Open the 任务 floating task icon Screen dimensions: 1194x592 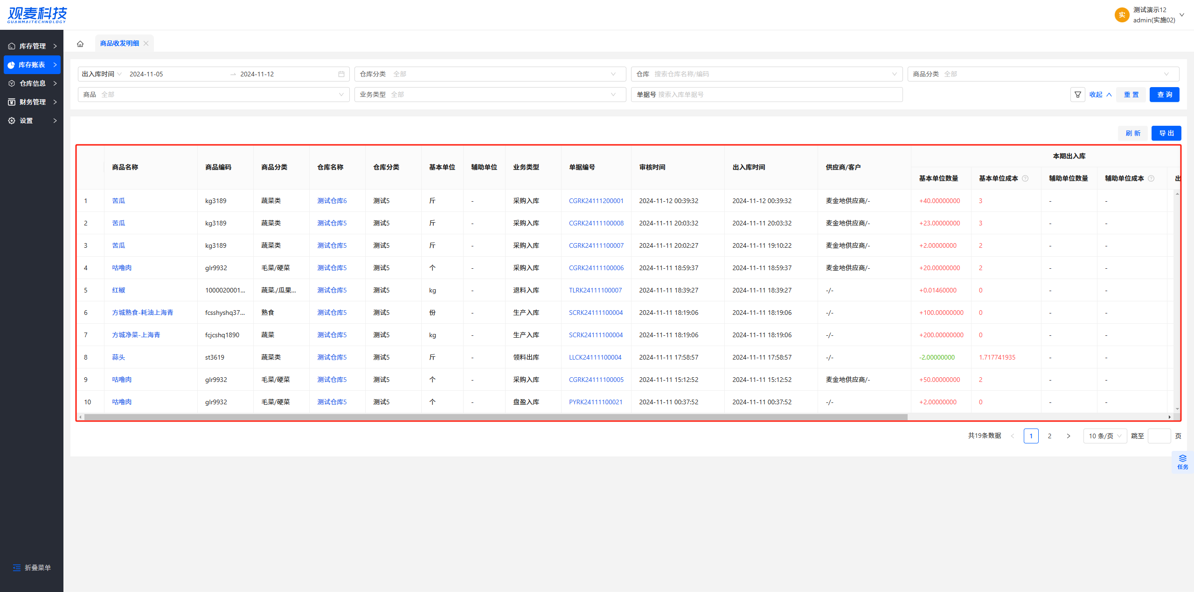point(1182,462)
